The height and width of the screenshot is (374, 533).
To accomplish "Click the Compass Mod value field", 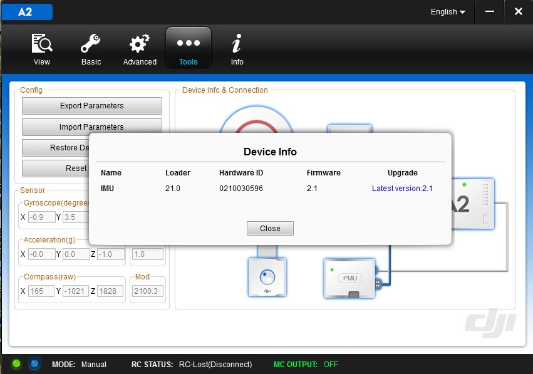I will [148, 291].
